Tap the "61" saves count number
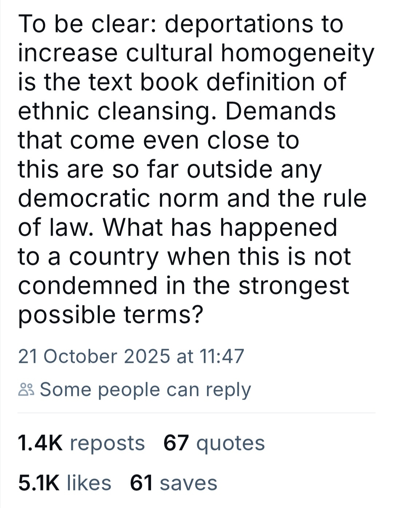This screenshot has width=393, height=508. click(x=141, y=483)
